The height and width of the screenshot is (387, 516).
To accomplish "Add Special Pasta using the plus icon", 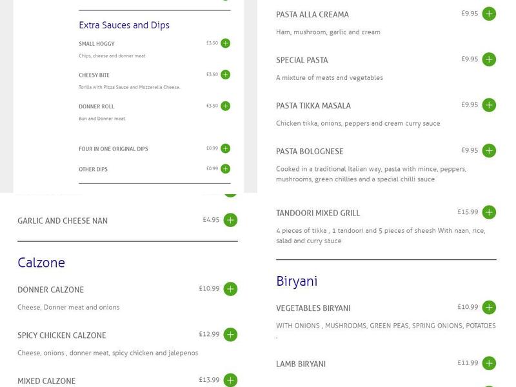I will (490, 58).
